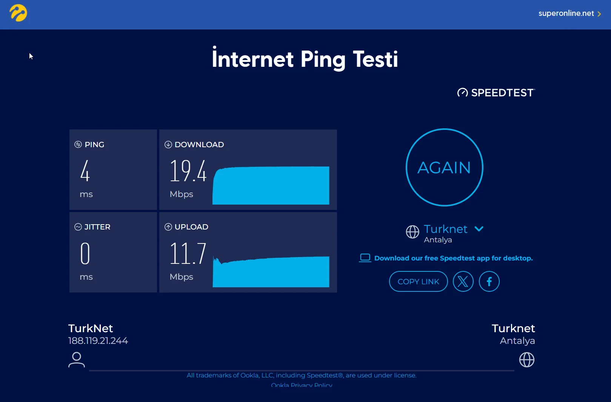The height and width of the screenshot is (402, 611).
Task: Share result on X (Twitter)
Action: 463,282
